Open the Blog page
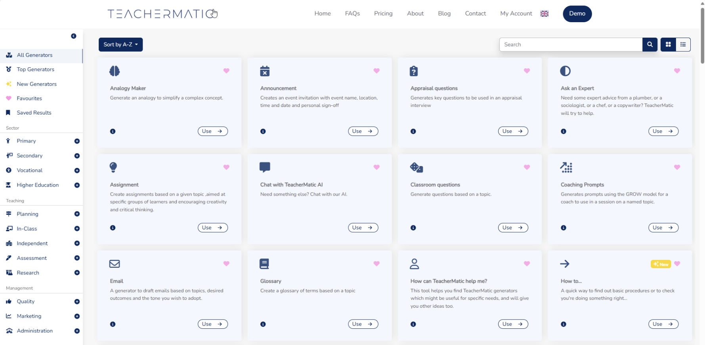705x345 pixels. click(x=444, y=13)
